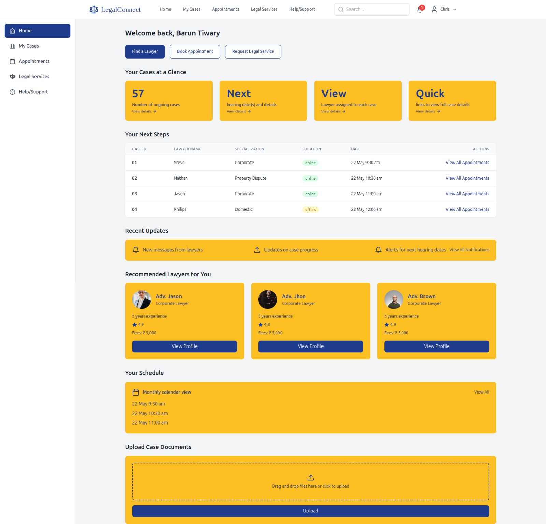The height and width of the screenshot is (524, 546).
Task: Click the offline status badge for case 04
Action: [x=311, y=210]
